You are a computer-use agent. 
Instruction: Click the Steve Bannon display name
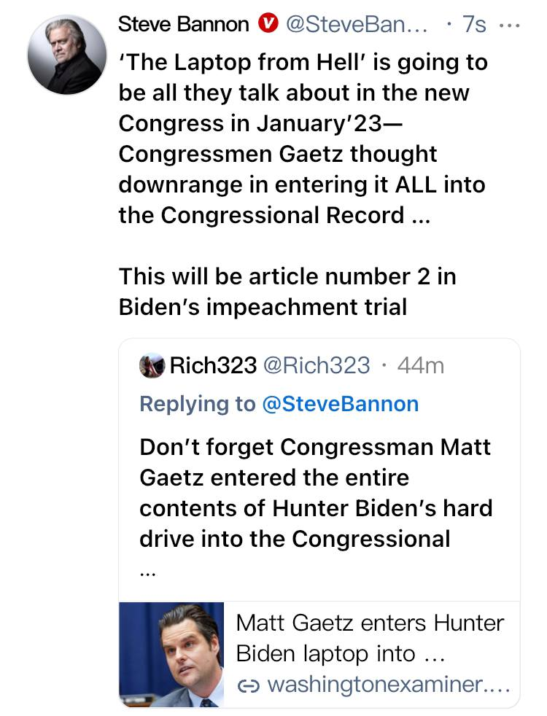[x=183, y=25]
